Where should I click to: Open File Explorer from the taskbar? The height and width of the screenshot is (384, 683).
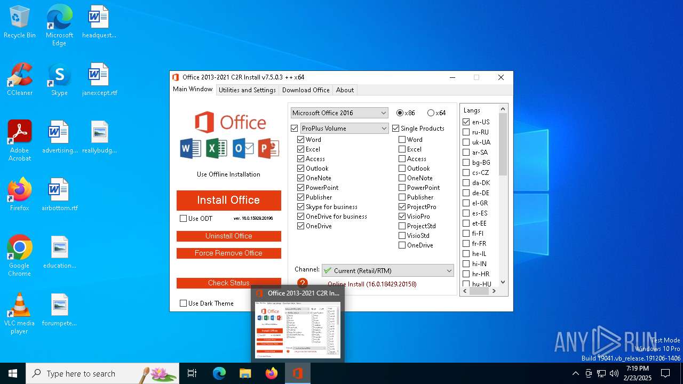pos(245,373)
